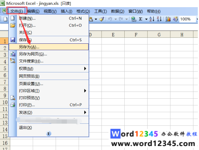Choose 新建(N)... from the File menu
The width and height of the screenshot is (199, 150).
(x=49, y=18)
